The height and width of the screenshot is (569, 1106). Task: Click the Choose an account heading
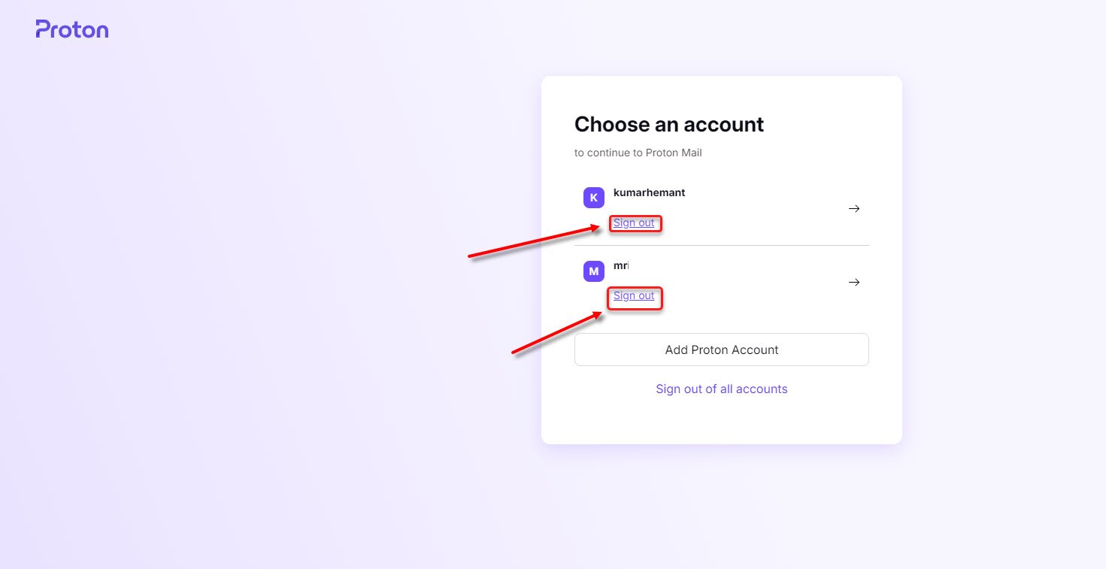coord(668,124)
